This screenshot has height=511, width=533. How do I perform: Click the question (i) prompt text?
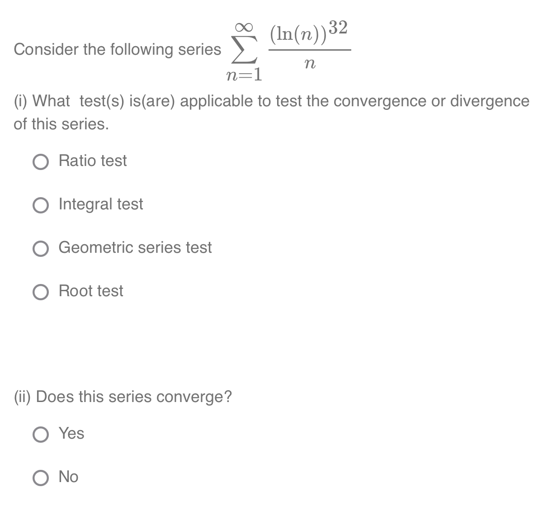(x=267, y=102)
